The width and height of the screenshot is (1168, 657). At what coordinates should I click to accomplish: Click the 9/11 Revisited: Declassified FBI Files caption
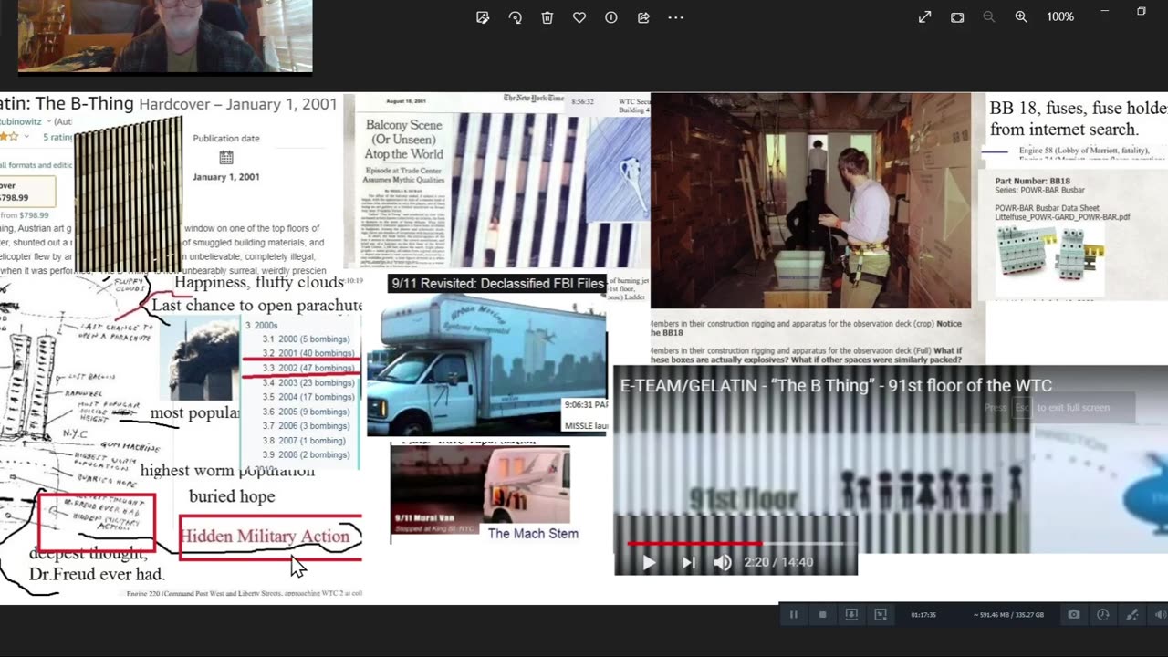(497, 284)
